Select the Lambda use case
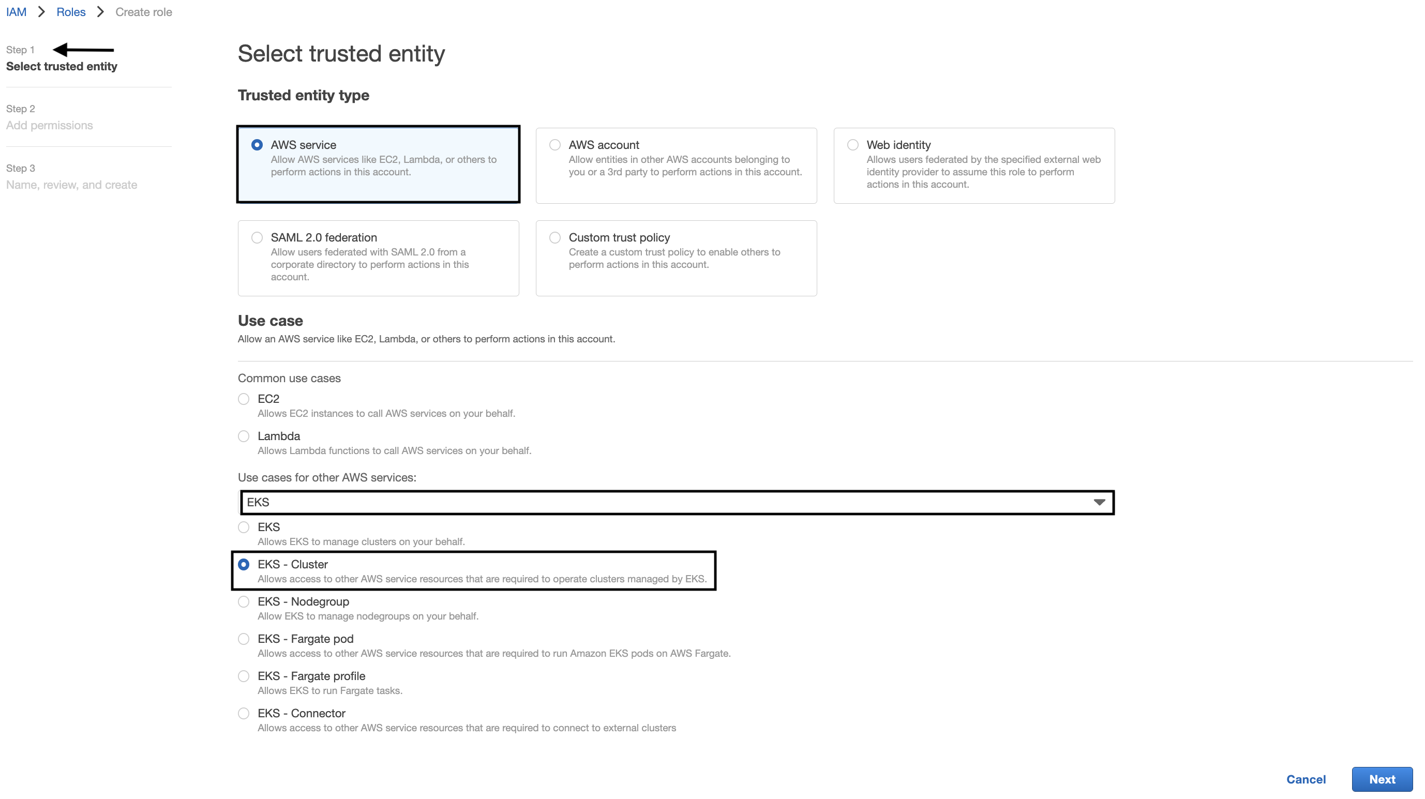The width and height of the screenshot is (1425, 799). [244, 436]
